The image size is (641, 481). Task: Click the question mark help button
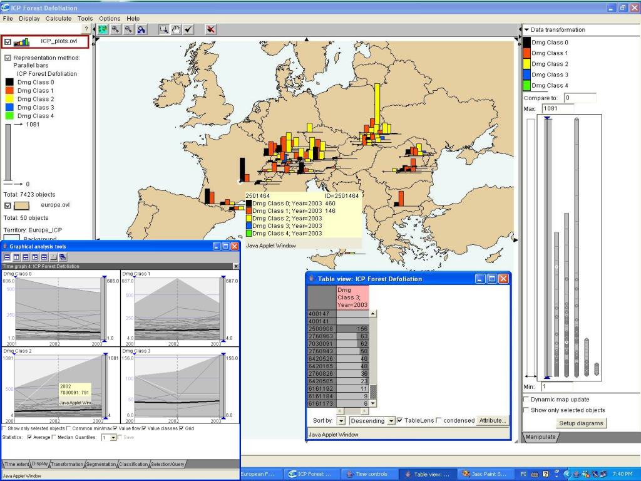(86, 29)
